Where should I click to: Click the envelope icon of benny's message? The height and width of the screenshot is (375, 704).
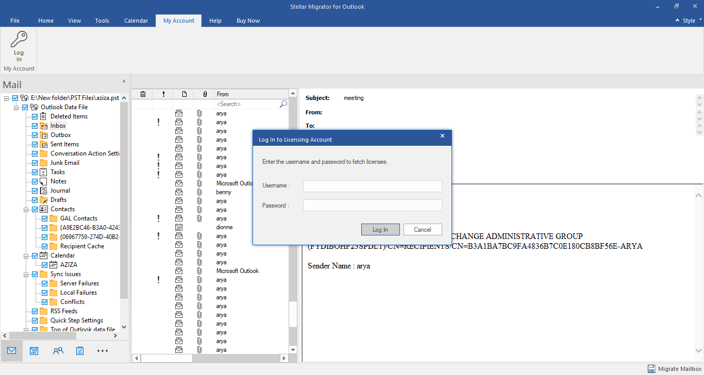click(x=179, y=192)
